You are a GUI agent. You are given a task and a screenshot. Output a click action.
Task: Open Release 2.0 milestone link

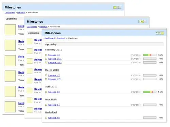(x=54, y=92)
